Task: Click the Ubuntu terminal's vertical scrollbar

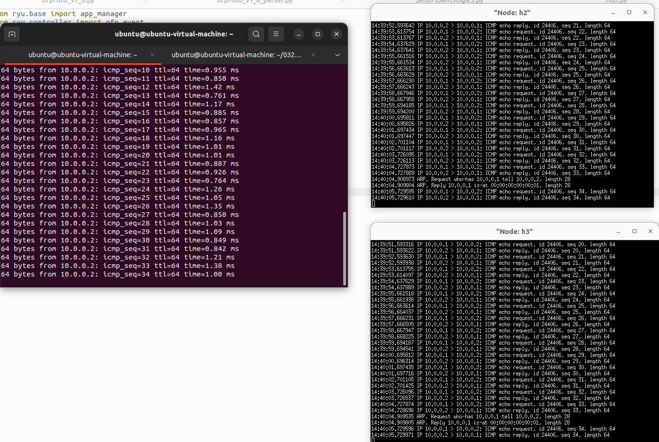Action: 345,248
